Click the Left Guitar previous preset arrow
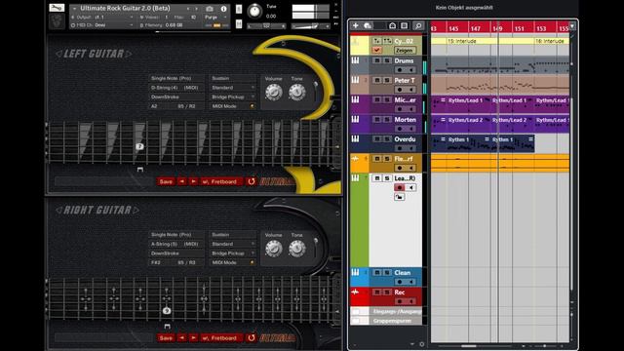Image resolution: width=624 pixels, height=351 pixels. pyautogui.click(x=182, y=181)
